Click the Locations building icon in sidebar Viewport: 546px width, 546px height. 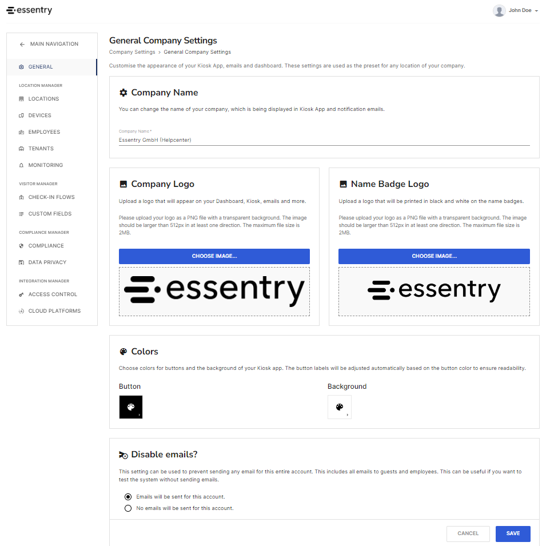pyautogui.click(x=21, y=99)
